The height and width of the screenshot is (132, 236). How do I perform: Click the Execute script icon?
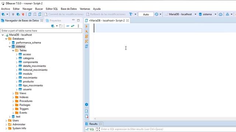point(87,36)
